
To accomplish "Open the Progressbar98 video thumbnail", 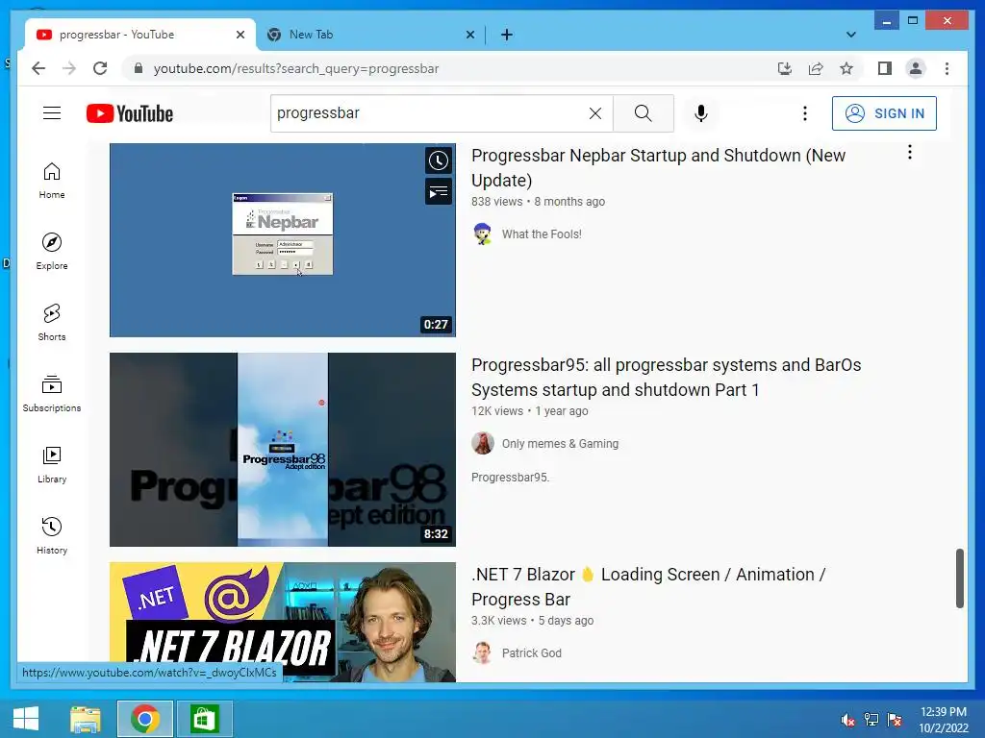I will (283, 450).
